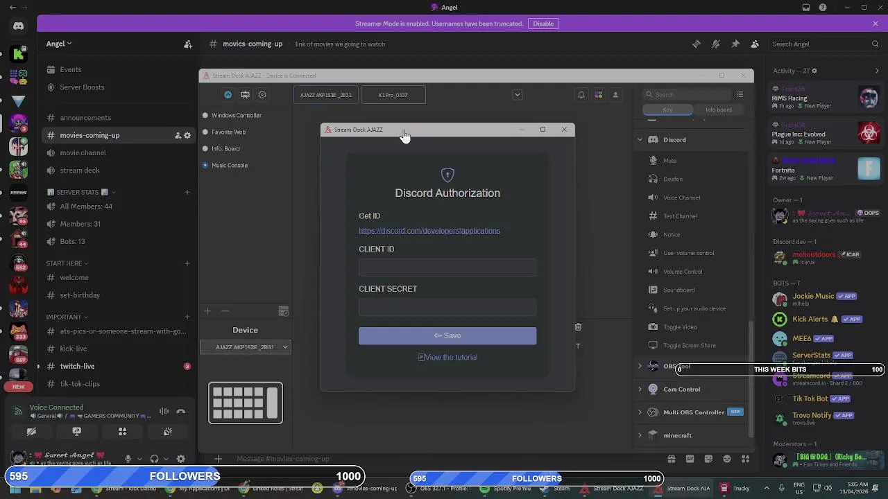Collapse the Discord plugin category
This screenshot has height=499, width=888.
tap(640, 140)
